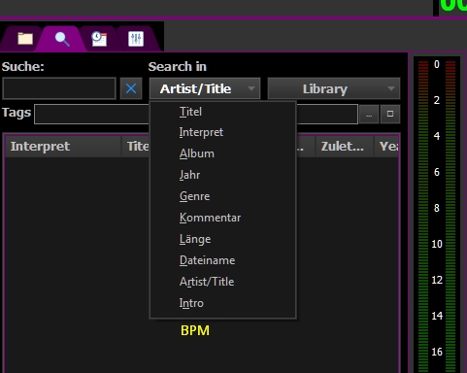Click the yellow BPM label
The height and width of the screenshot is (373, 467).
[x=195, y=330]
